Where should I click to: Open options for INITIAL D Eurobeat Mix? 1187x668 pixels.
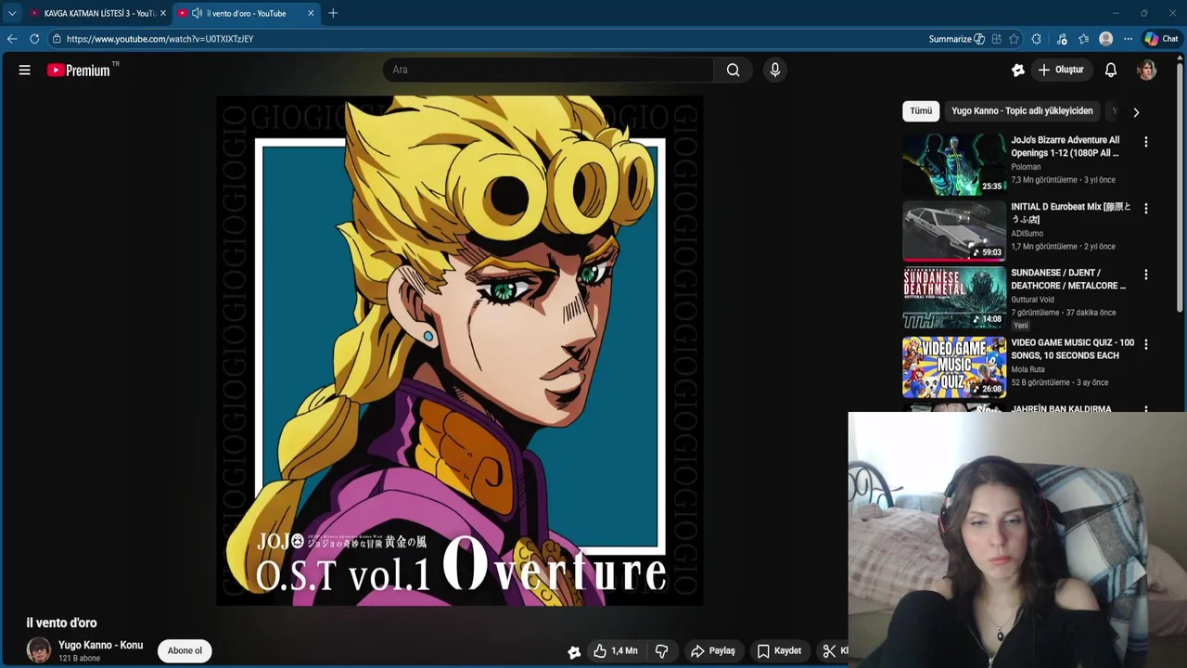[x=1146, y=209]
